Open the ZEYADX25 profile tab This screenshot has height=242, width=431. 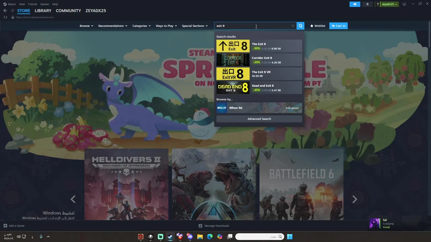point(96,11)
